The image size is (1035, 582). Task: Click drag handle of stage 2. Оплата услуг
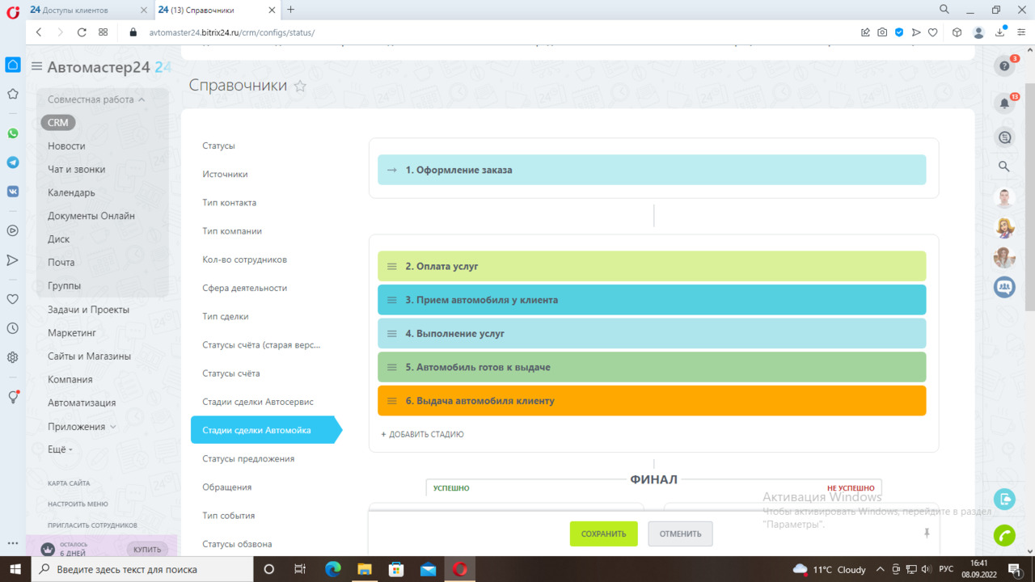coord(391,266)
